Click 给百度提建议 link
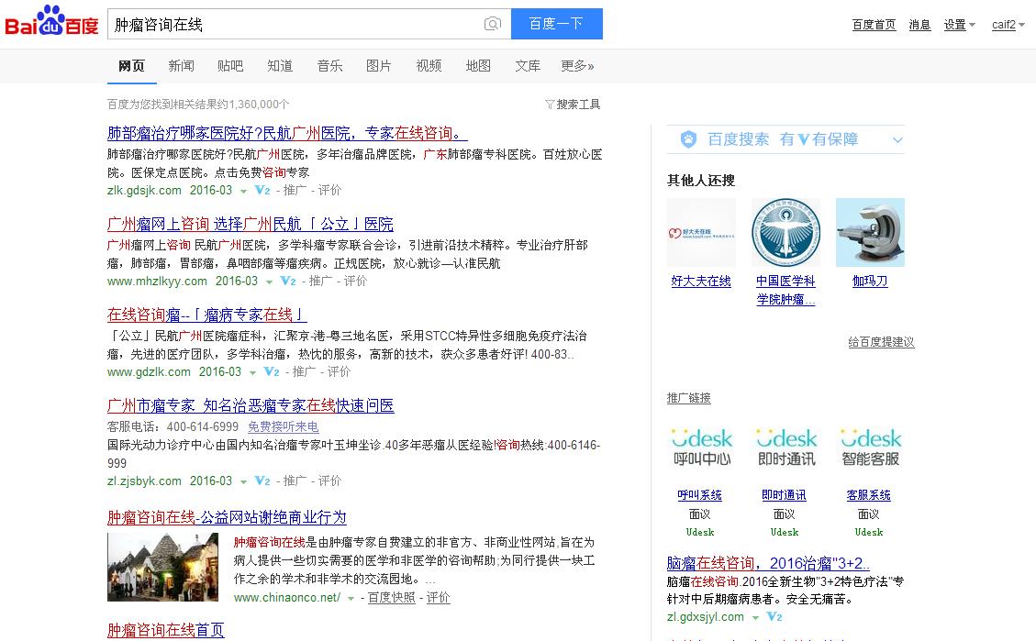Screen dimensions: 1036x641 point(882,342)
